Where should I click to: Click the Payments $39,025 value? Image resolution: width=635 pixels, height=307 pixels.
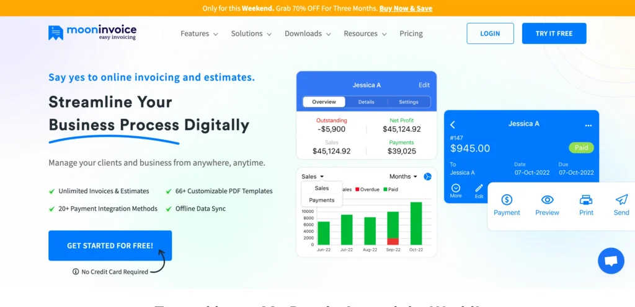point(402,151)
